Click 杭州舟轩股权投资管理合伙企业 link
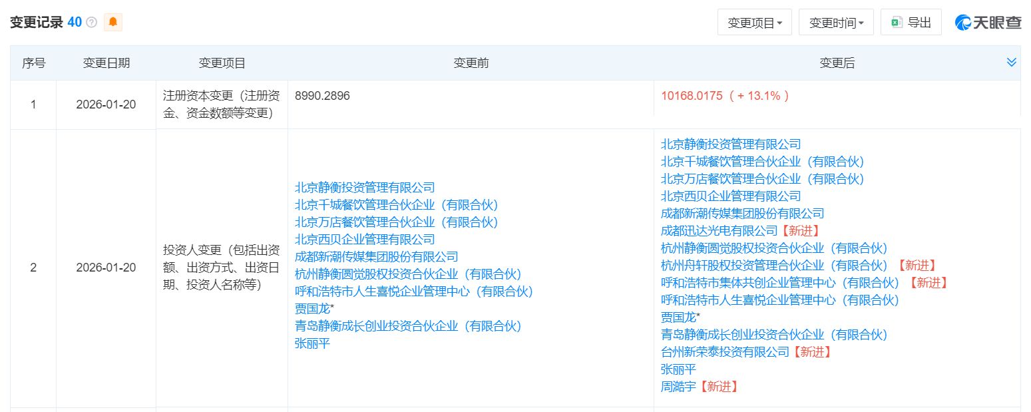This screenshot has height=412, width=1031. click(743, 265)
